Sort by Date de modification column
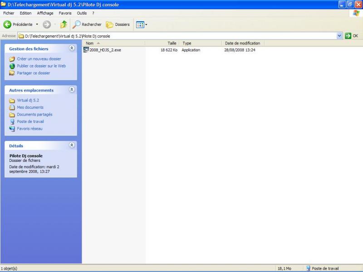The height and width of the screenshot is (272, 363). click(x=243, y=43)
